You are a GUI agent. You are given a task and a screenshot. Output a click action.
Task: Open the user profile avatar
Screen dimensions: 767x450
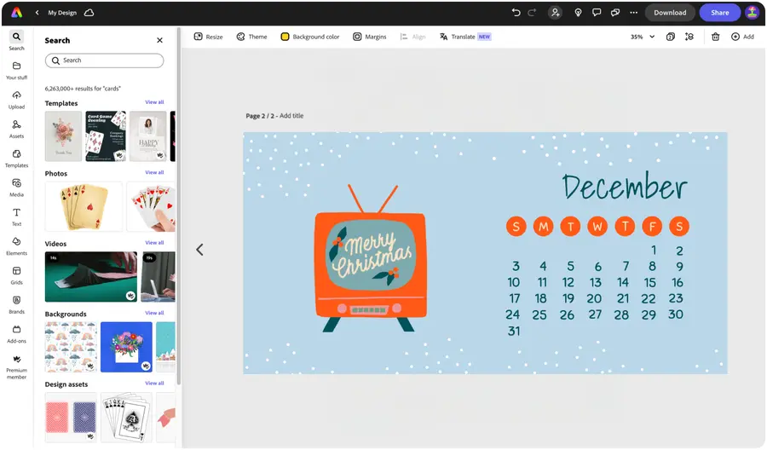[753, 13]
